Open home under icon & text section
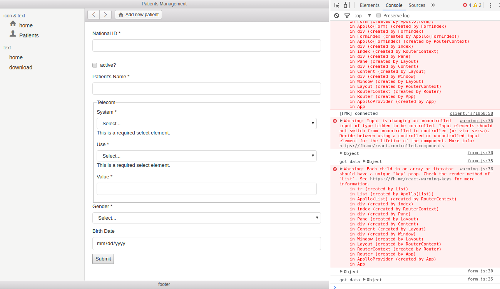 click(x=26, y=25)
